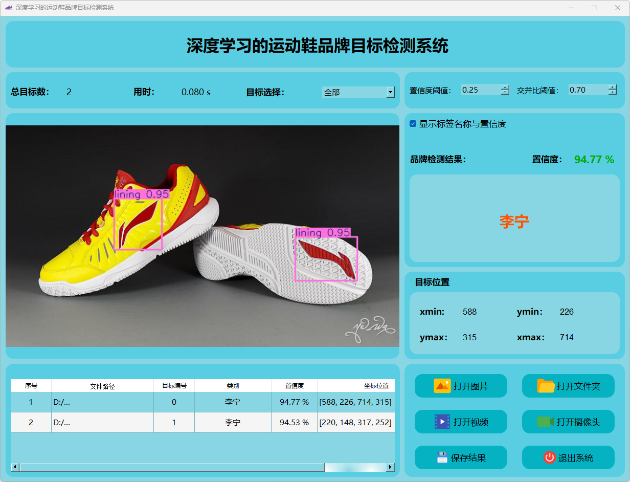Click the ymin value 226

coord(567,312)
